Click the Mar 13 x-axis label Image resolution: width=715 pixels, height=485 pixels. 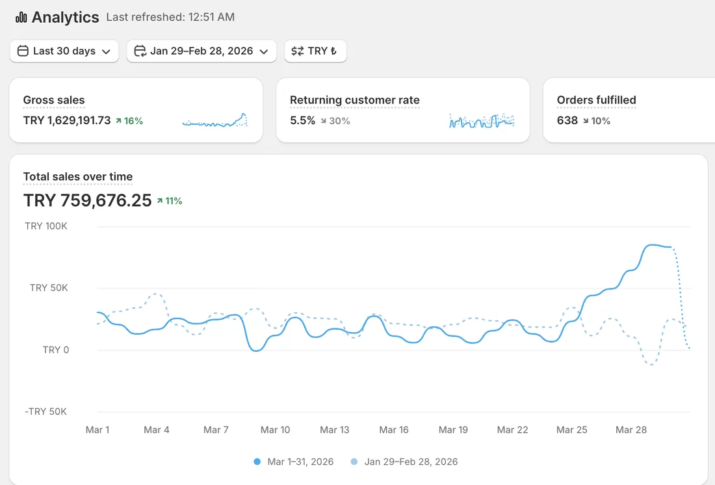[335, 430]
